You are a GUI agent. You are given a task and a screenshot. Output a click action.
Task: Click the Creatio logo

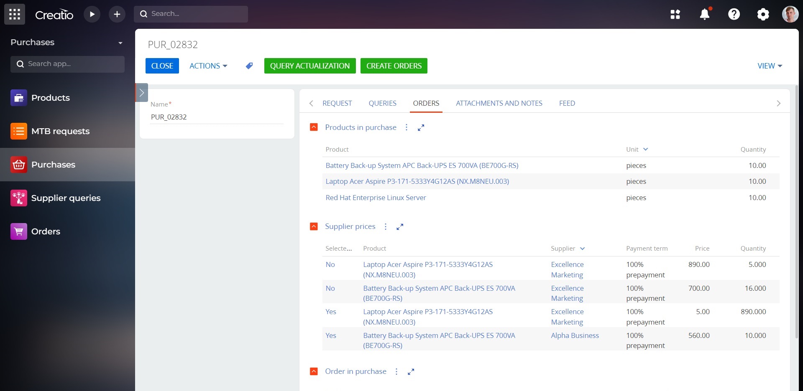click(54, 15)
